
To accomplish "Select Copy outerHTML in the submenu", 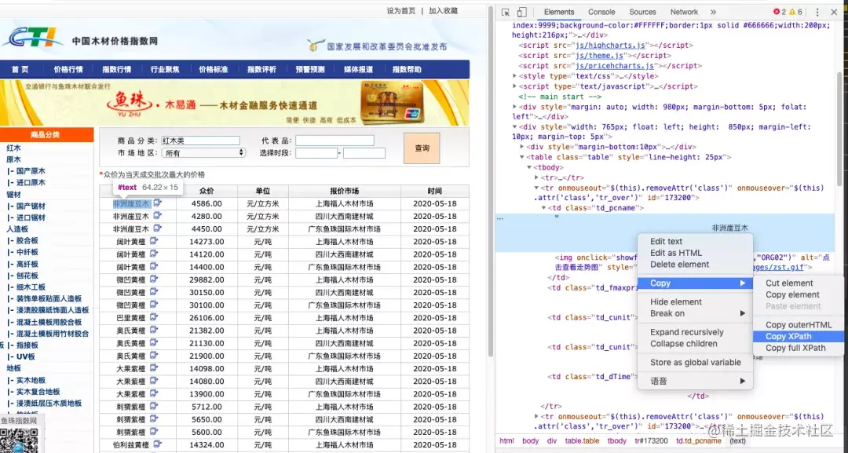I will pos(799,325).
